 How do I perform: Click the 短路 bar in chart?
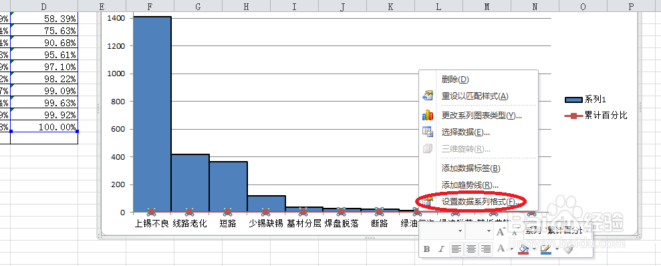[228, 186]
